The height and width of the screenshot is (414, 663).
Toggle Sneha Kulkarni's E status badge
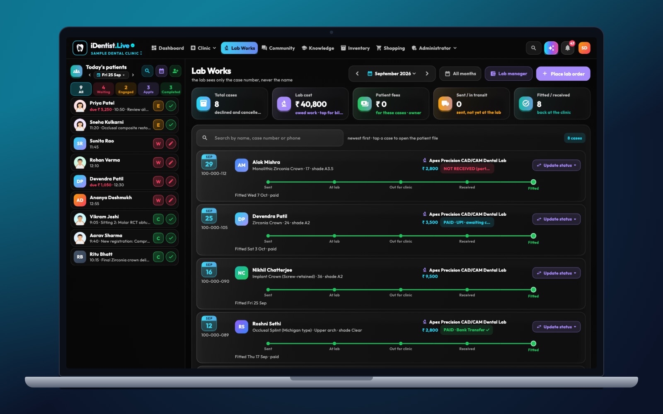[x=158, y=125]
